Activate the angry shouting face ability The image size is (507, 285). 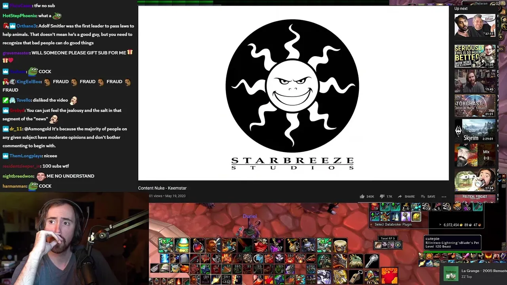click(x=213, y=245)
